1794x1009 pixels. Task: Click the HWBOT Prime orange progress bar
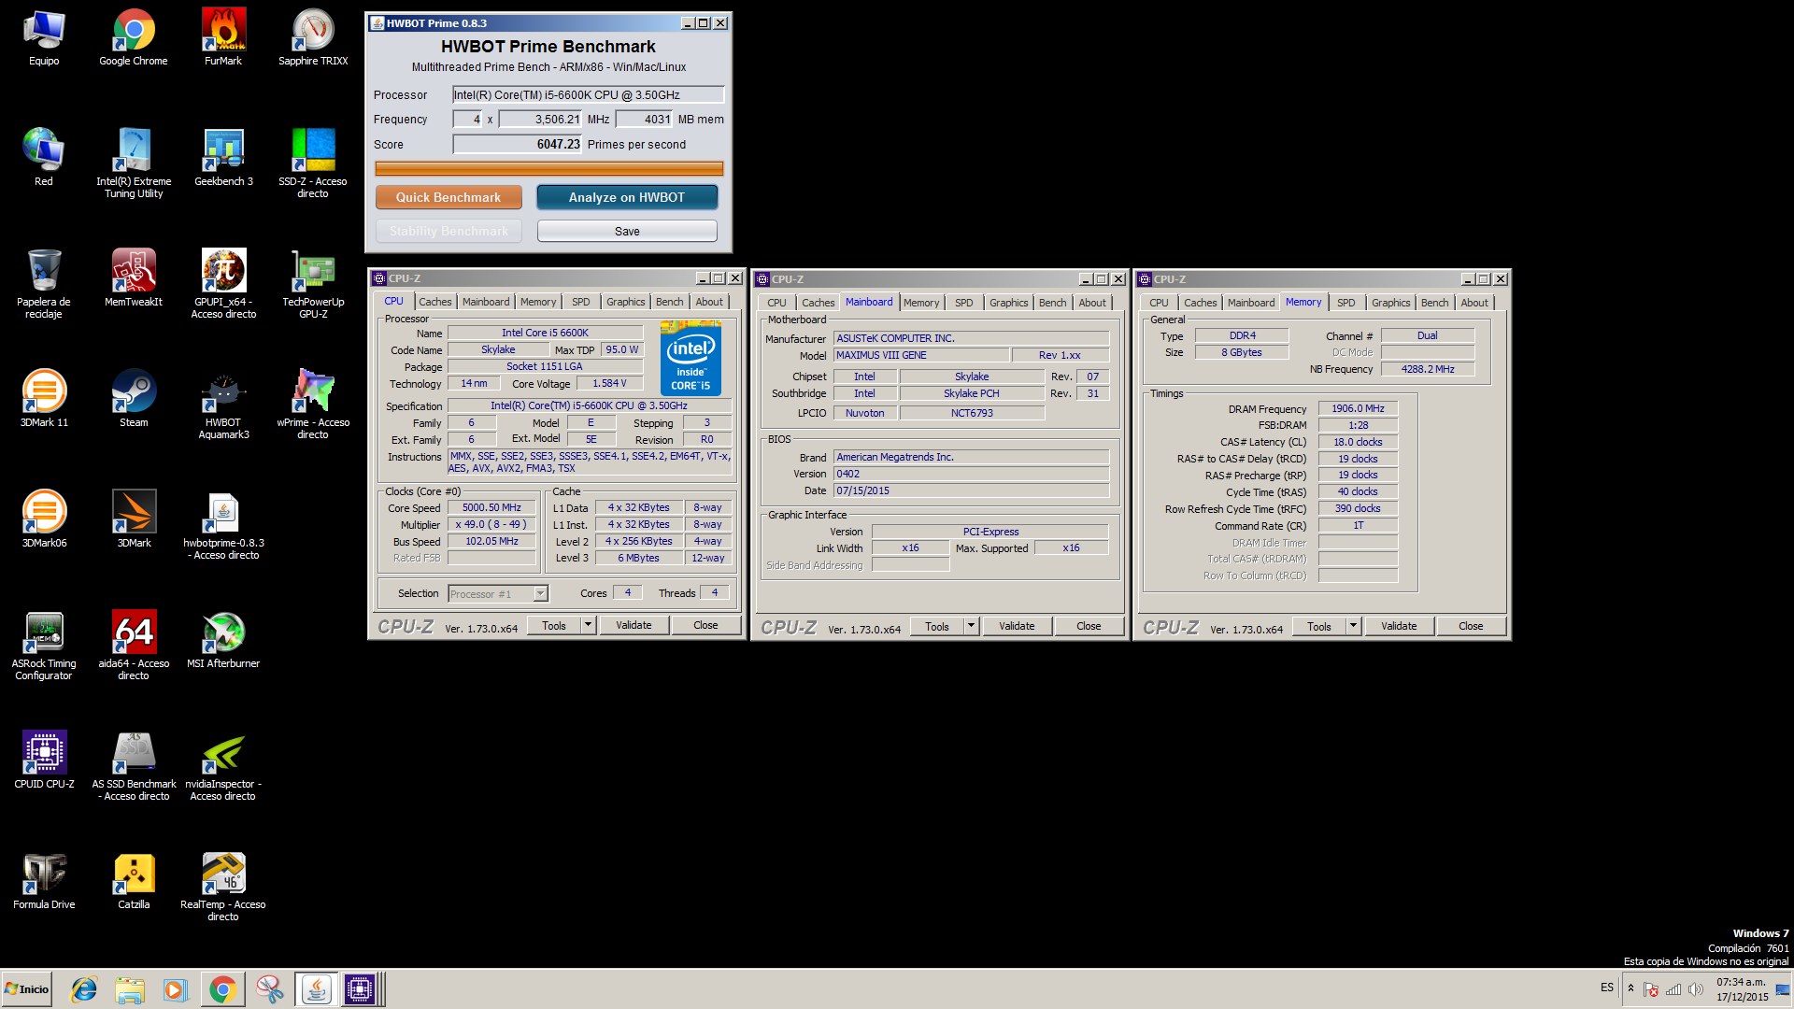point(548,168)
